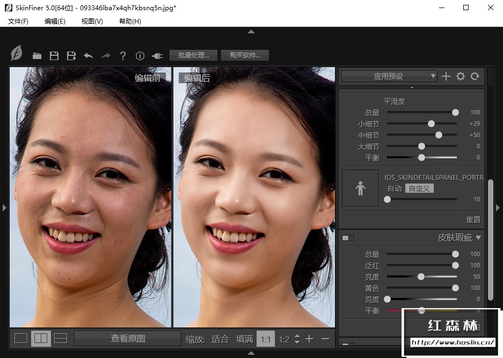Click the plug-in connector icon
503x358 pixels.
click(x=157, y=56)
